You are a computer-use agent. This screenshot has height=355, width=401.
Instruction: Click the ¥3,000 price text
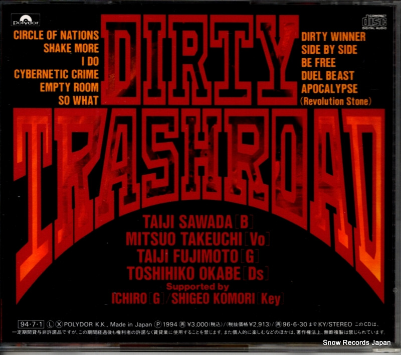point(198,324)
